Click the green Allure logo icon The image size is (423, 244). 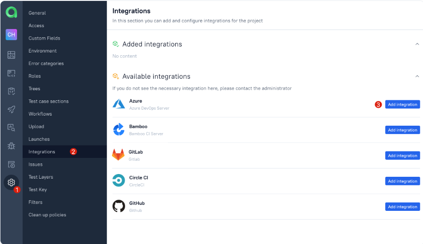(x=12, y=12)
